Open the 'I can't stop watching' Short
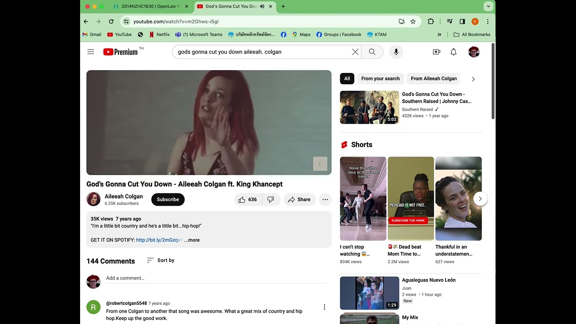This screenshot has width=576, height=324. pyautogui.click(x=363, y=198)
